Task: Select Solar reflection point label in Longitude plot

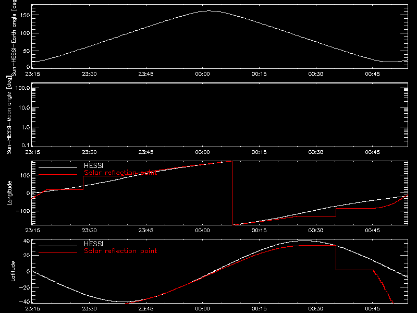Action: tap(120, 173)
